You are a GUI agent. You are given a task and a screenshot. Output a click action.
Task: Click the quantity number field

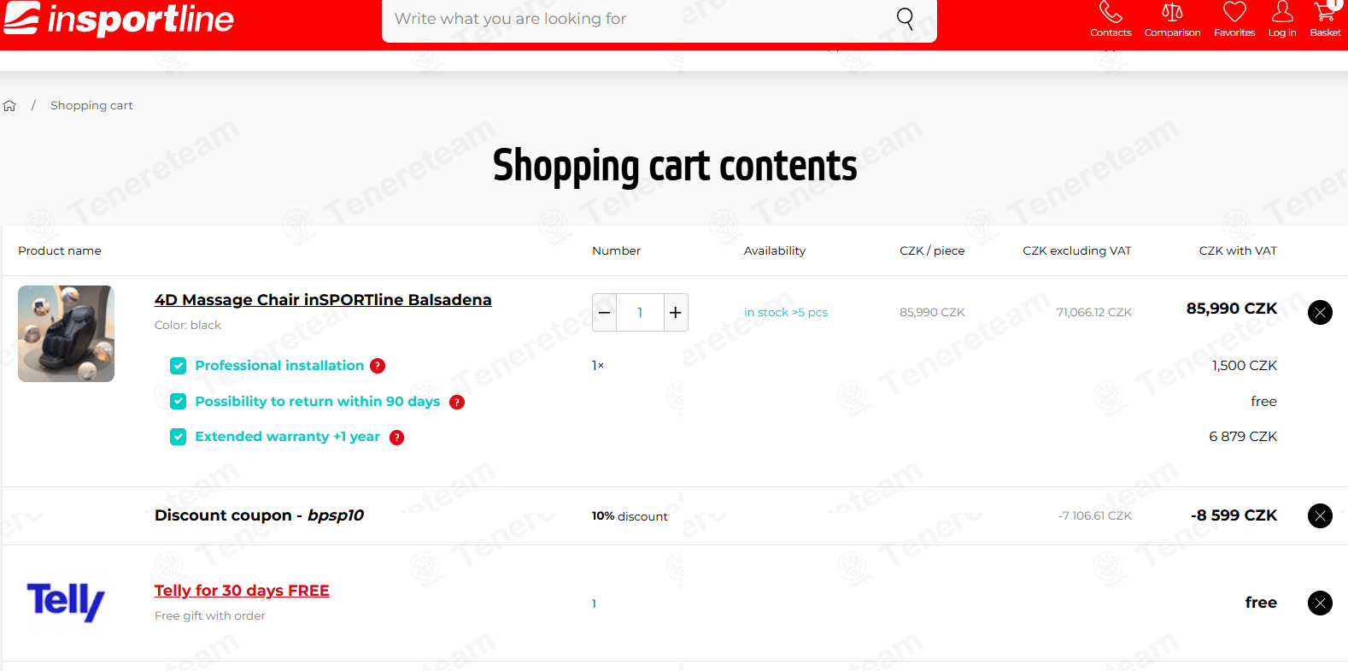pos(640,312)
